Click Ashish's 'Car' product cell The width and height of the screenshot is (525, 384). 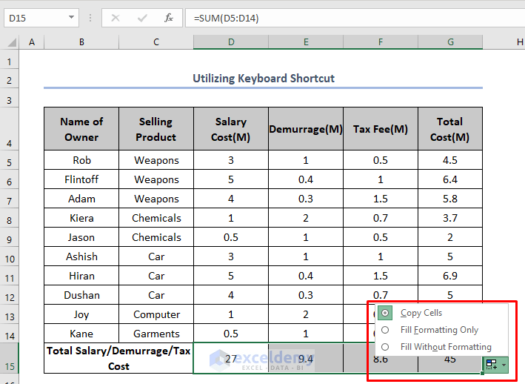[156, 256]
